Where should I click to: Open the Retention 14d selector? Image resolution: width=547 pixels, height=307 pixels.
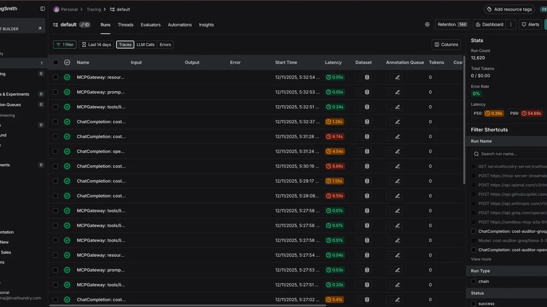pos(453,25)
